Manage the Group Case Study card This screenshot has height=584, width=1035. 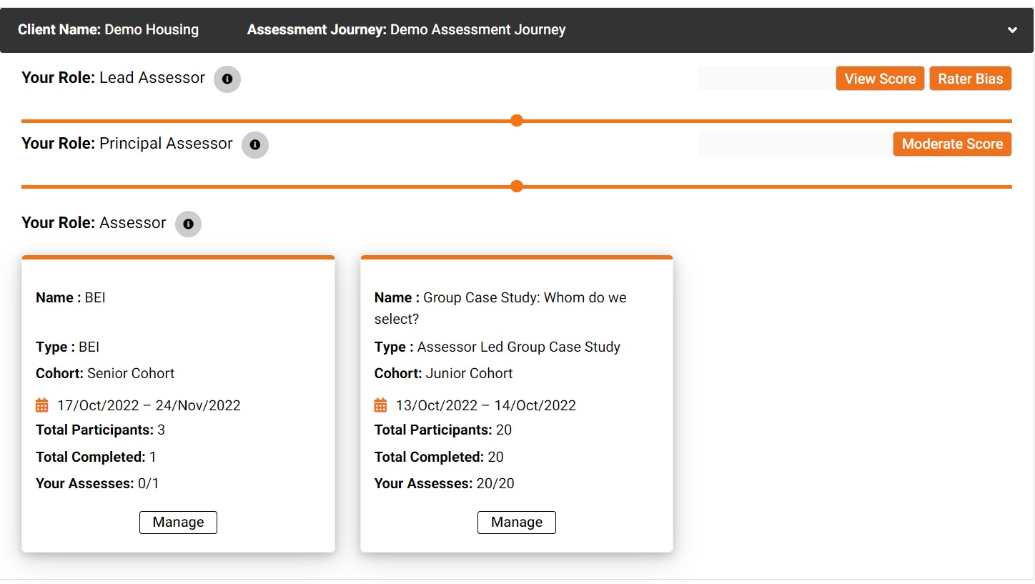click(x=517, y=523)
